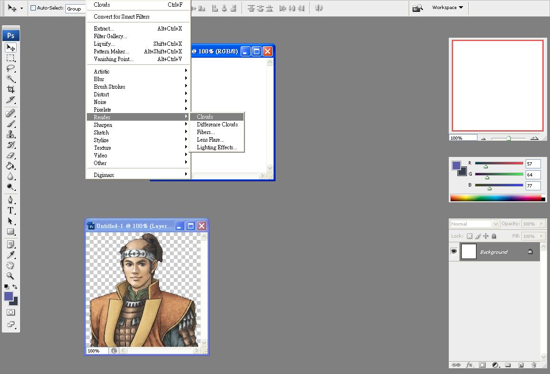This screenshot has width=550, height=374.
Task: Choose Convert for Smart Filters
Action: click(138, 17)
